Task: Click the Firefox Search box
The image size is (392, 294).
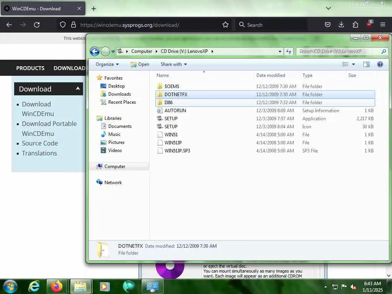Action: (271, 25)
